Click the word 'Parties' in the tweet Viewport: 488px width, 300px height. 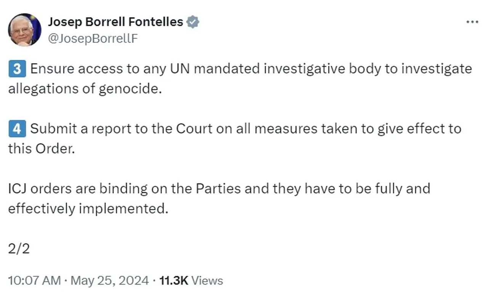[x=218, y=188]
